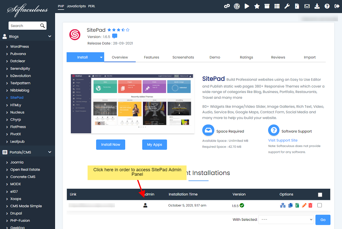This screenshot has height=229, width=342.
Task: Open email settings envelope icon
Action: click(307, 6)
